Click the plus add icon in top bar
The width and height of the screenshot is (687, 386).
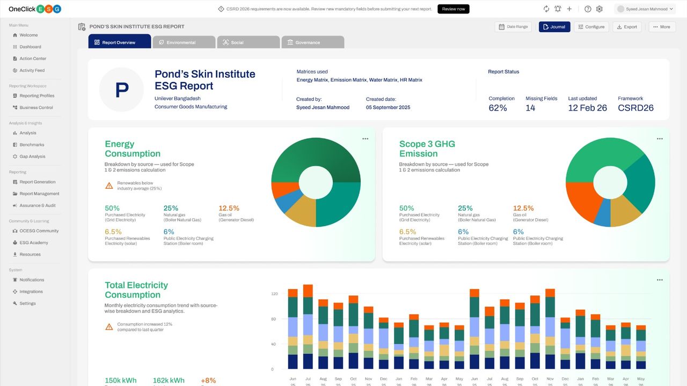(x=569, y=9)
